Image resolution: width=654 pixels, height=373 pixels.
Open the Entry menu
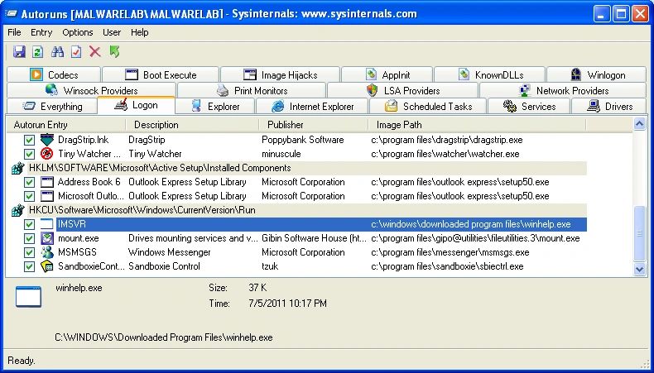pos(41,32)
